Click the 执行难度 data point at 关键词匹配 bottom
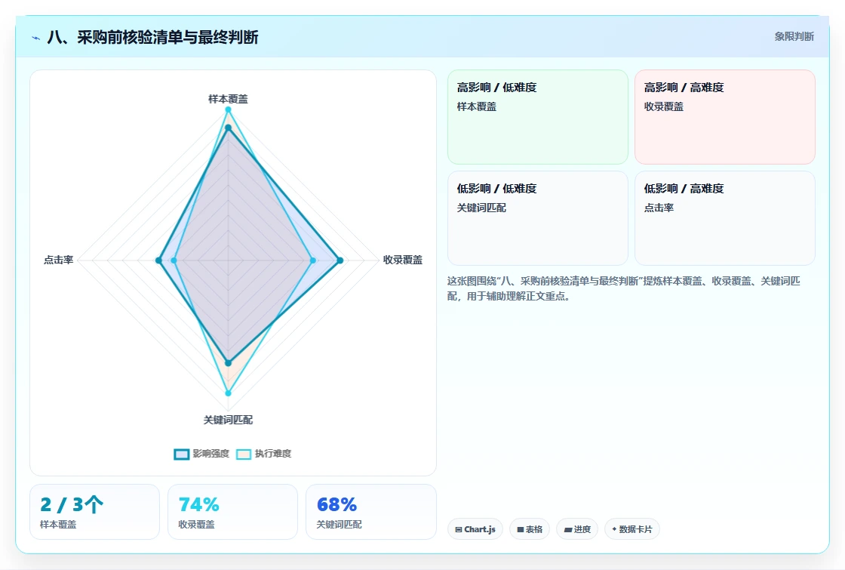This screenshot has height=570, width=845. tap(228, 393)
